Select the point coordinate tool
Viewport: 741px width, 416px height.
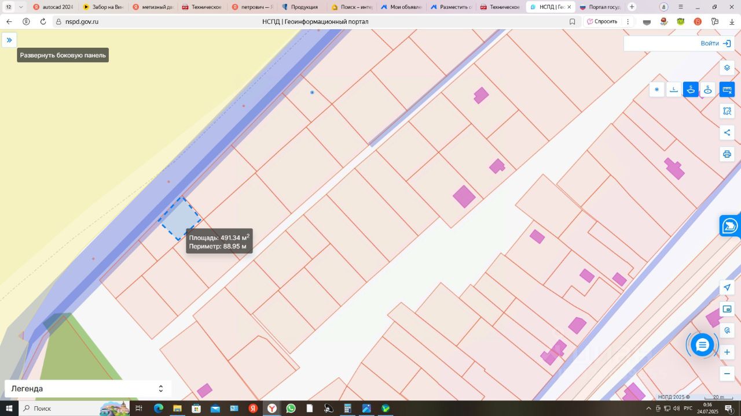pyautogui.click(x=656, y=90)
